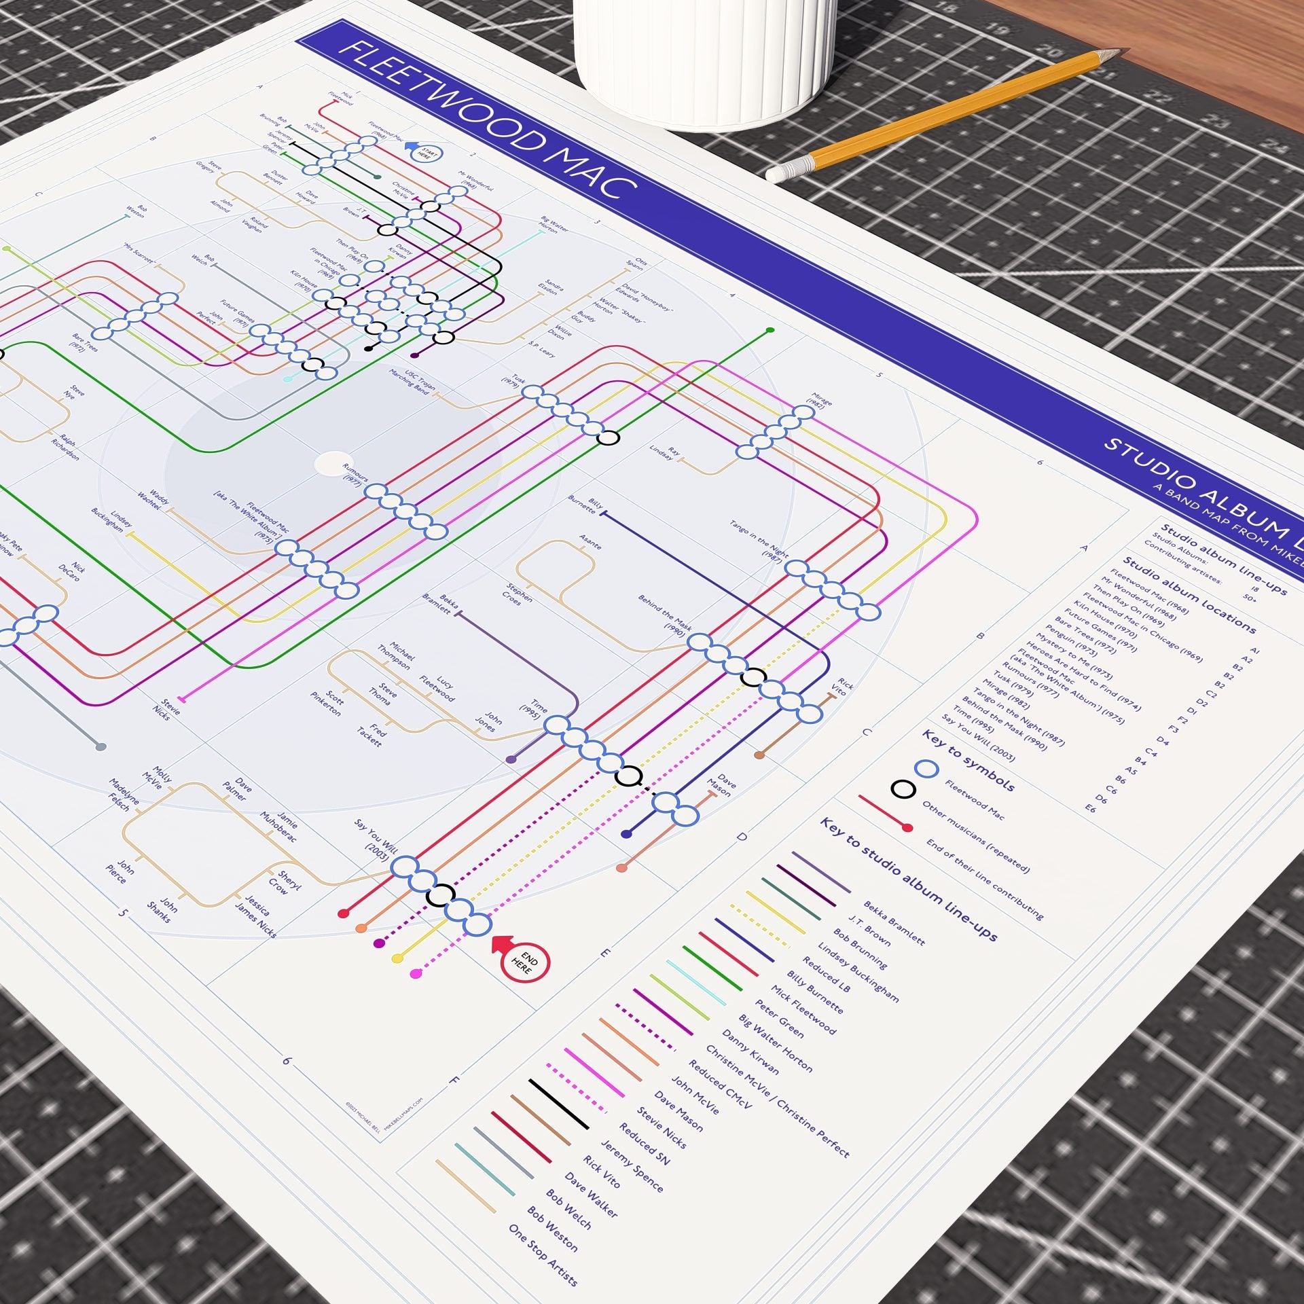Select the black Jeremy Spence legend line
This screenshot has height=1304, width=1304.
click(x=559, y=1104)
